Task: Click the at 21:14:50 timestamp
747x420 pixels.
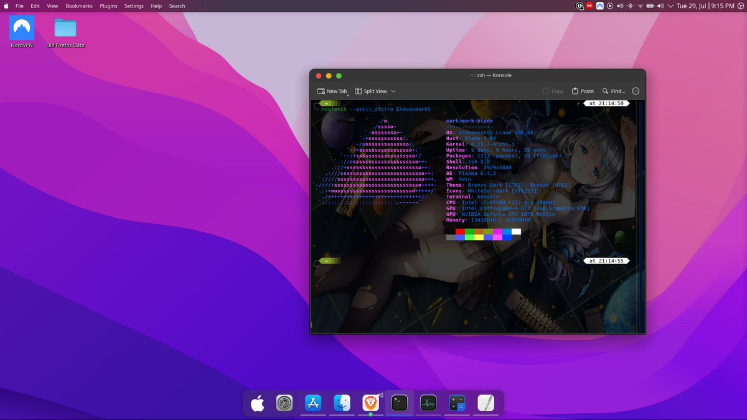Action: (606, 103)
